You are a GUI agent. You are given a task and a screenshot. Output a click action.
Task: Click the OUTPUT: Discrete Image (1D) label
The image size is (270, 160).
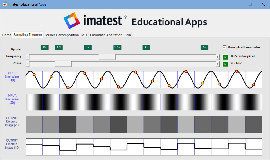12,144
